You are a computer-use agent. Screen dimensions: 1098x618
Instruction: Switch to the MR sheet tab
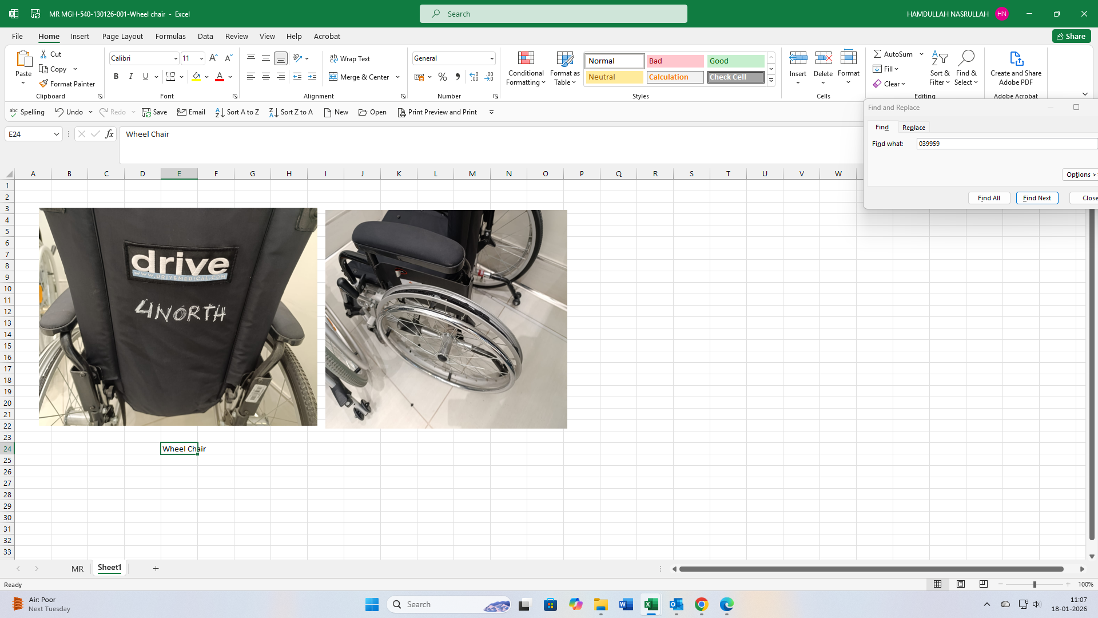(77, 568)
